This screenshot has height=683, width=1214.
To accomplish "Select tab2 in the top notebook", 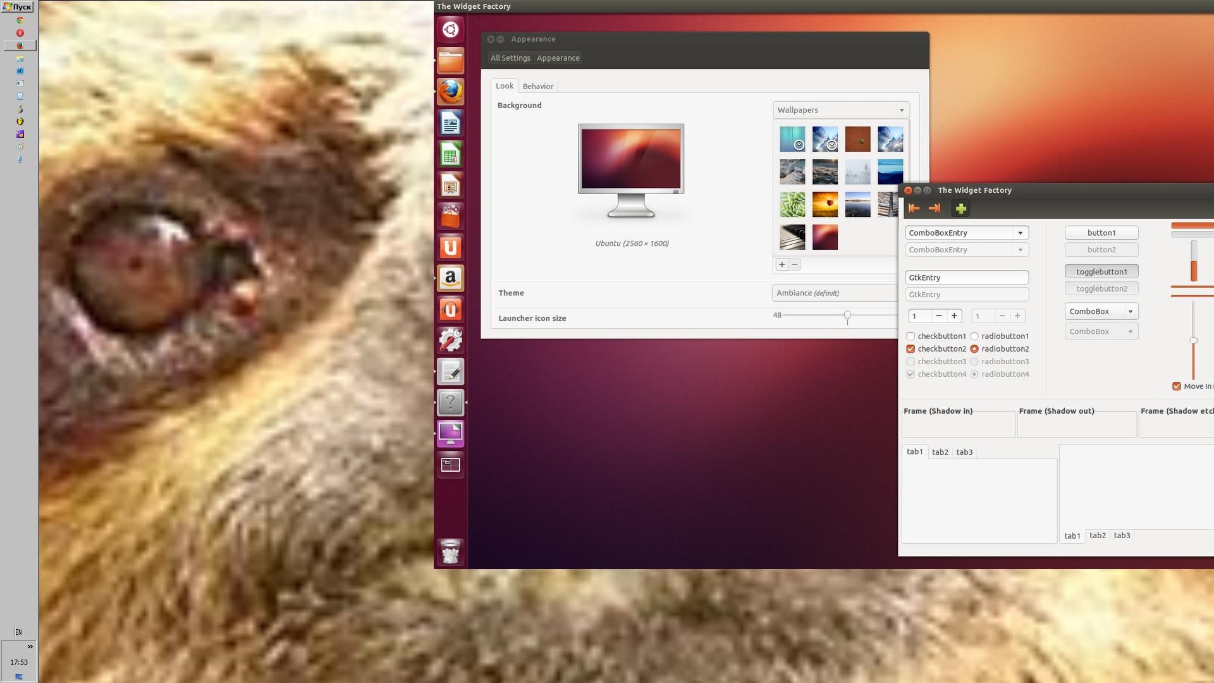I will coord(940,452).
